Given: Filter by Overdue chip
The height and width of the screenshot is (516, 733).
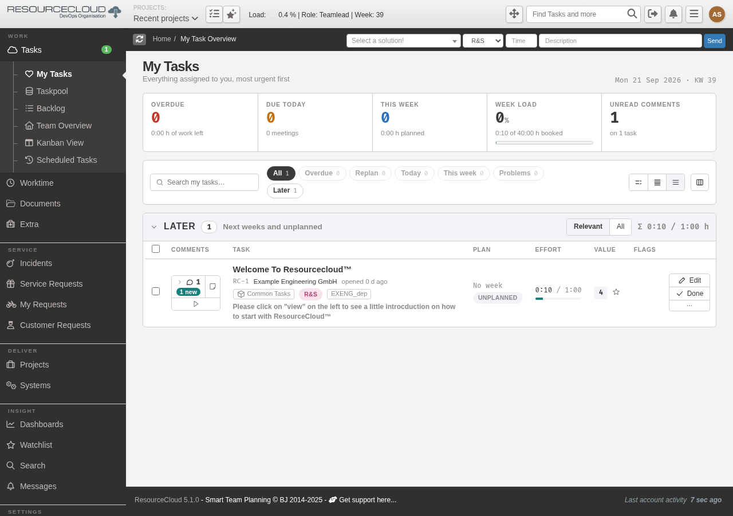Looking at the screenshot, I should (x=322, y=173).
